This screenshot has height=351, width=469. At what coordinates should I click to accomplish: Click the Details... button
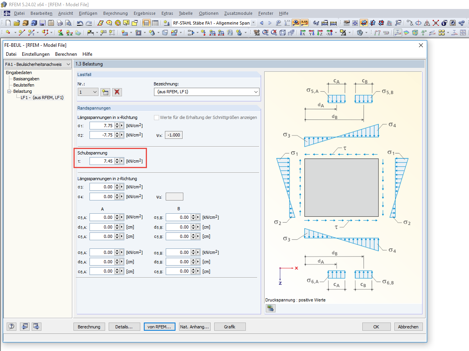[124, 327]
